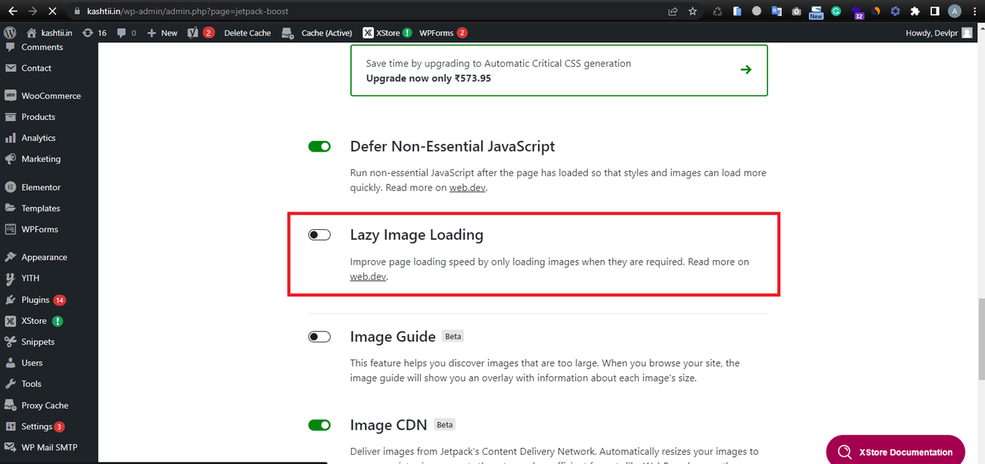Screen dimensions: 985x464
Task: Open web.dev link under Defer JavaScript
Action: click(x=467, y=188)
